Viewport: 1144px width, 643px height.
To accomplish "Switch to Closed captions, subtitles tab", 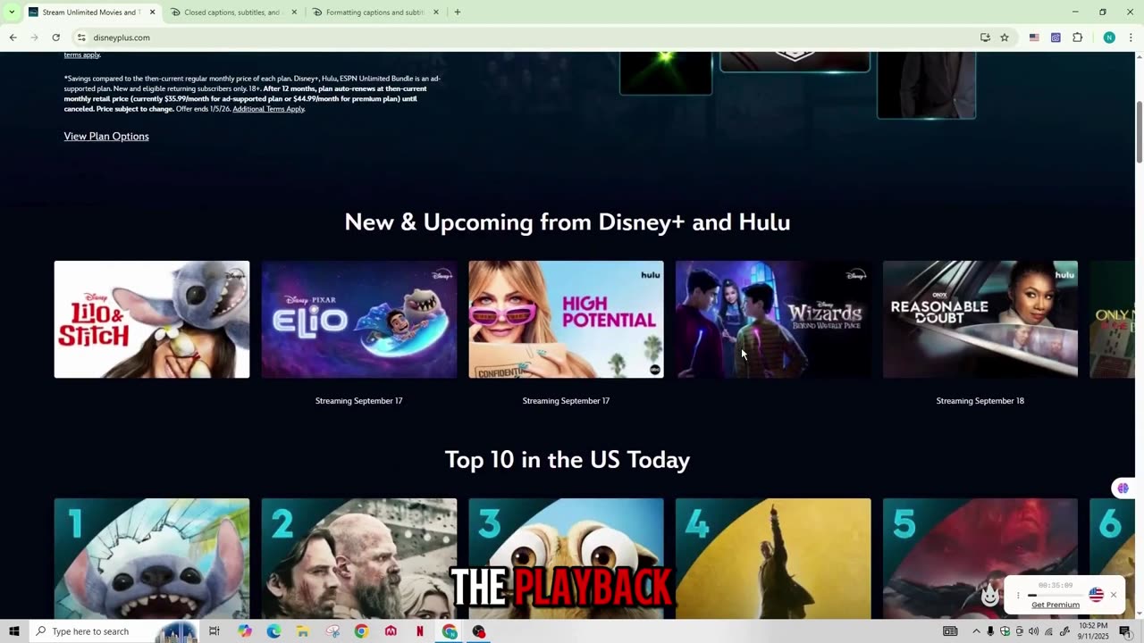I will (x=232, y=13).
